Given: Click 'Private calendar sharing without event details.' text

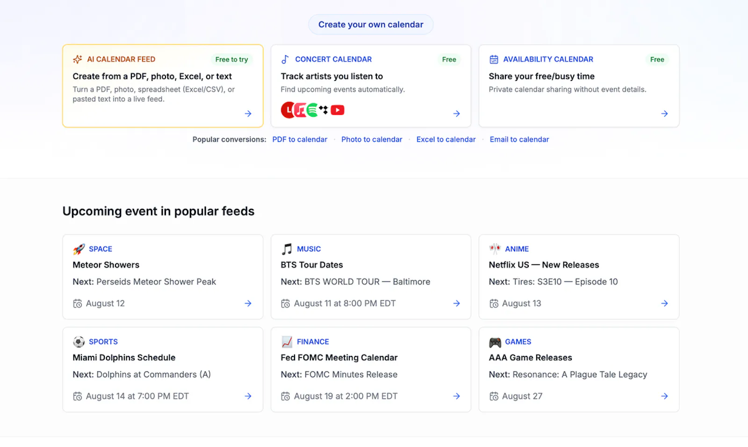Looking at the screenshot, I should [568, 89].
